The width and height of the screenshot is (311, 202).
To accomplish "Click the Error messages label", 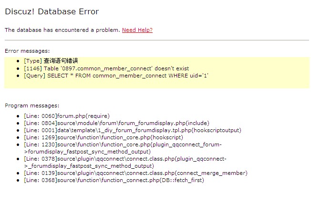I will (27, 51).
